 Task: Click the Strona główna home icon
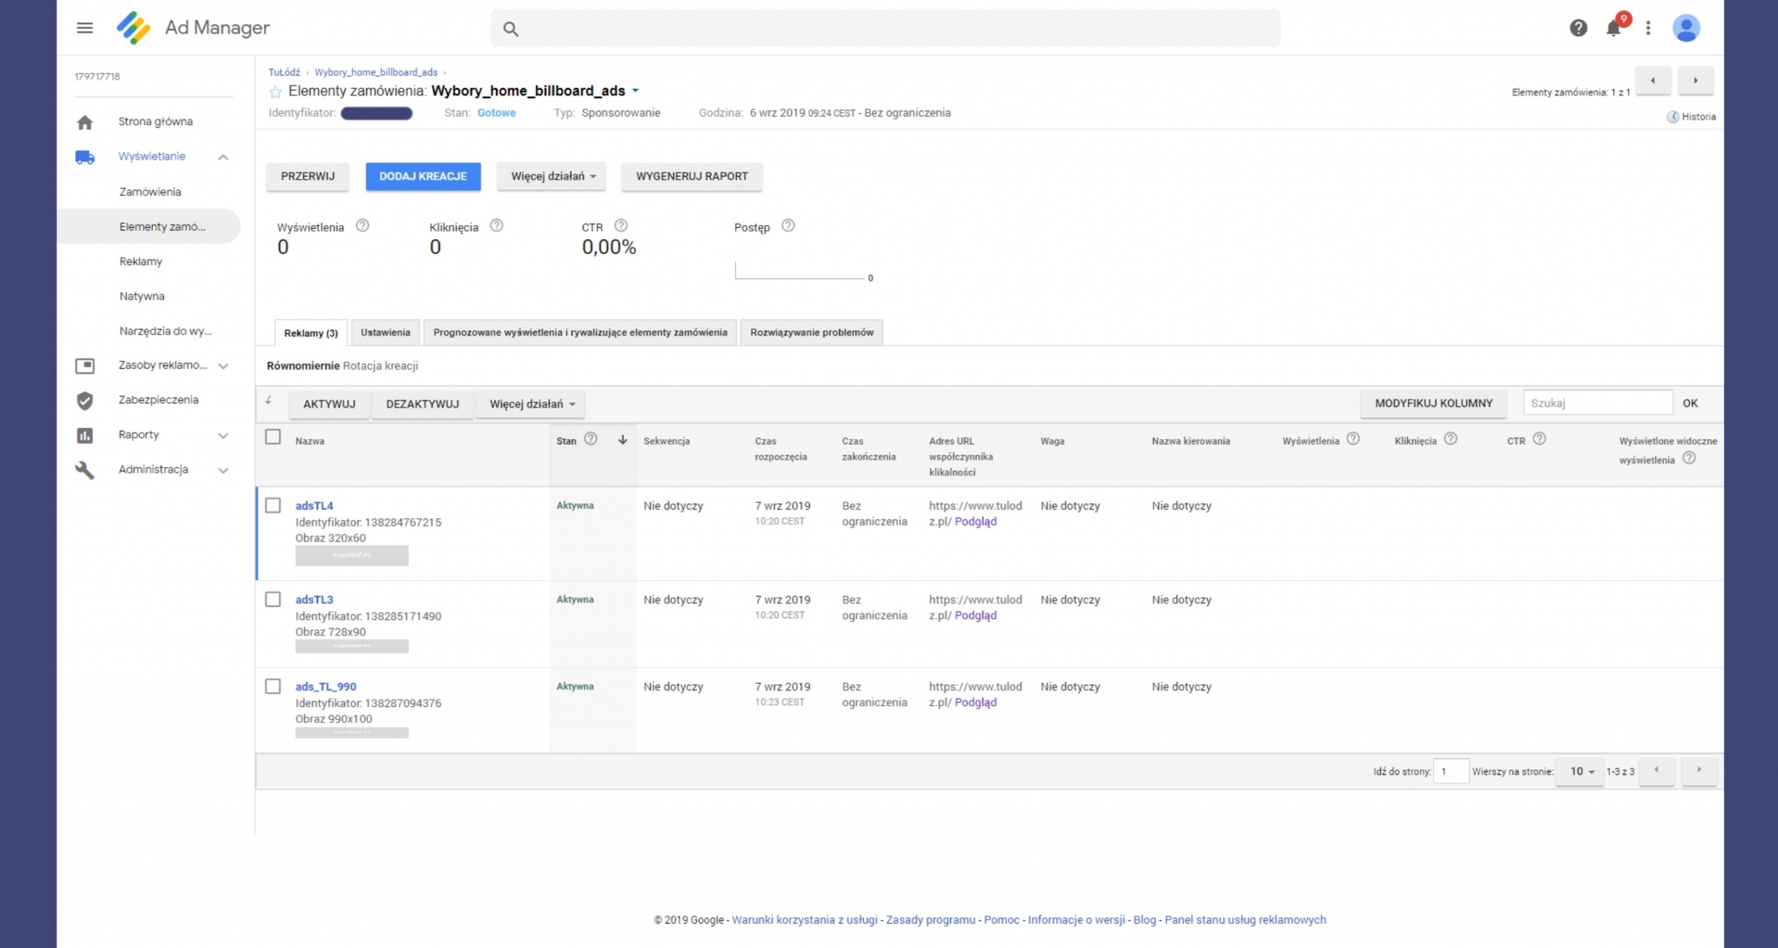click(x=85, y=121)
